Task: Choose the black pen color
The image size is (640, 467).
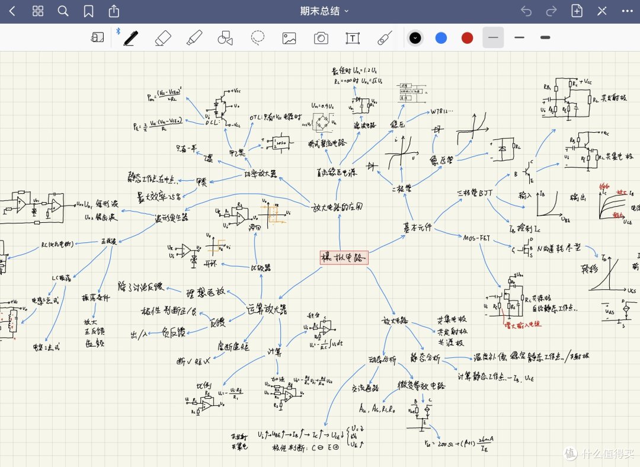Action: point(415,38)
